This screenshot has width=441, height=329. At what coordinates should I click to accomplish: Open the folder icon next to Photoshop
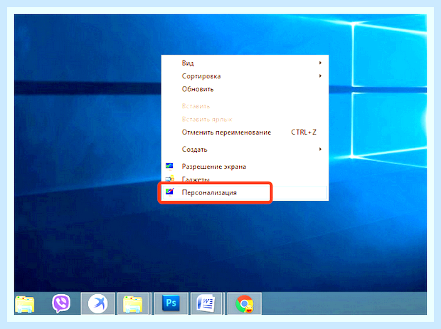pyautogui.click(x=133, y=304)
